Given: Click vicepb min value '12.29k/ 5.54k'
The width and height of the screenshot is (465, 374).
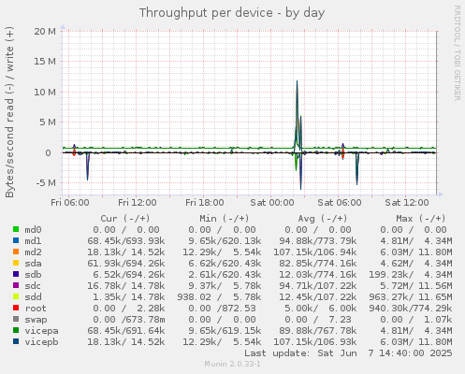Looking at the screenshot, I should (x=222, y=342).
